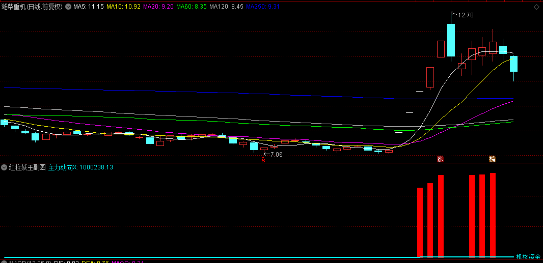Click the cyan candle above the 7.06 low
This screenshot has height=263, width=543.
pos(254,146)
